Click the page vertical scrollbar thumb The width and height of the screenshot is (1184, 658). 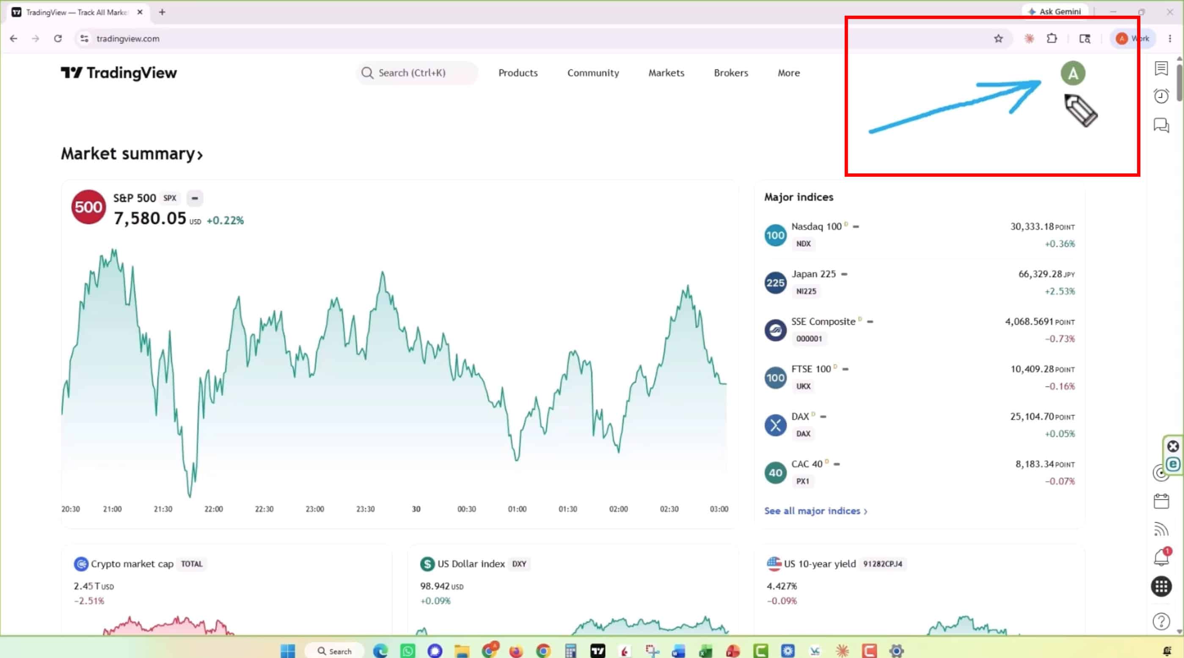click(1179, 82)
